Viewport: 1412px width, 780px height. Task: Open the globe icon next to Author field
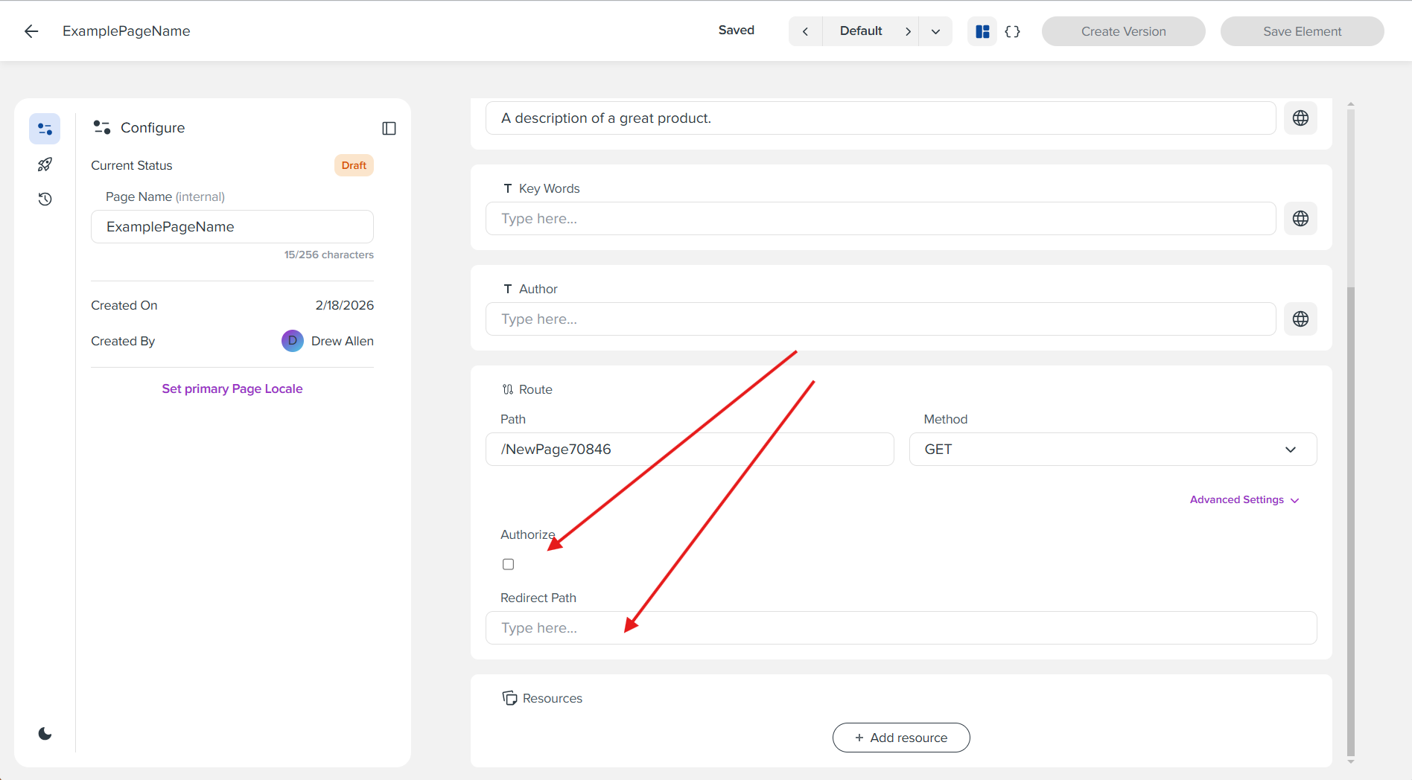pyautogui.click(x=1300, y=319)
